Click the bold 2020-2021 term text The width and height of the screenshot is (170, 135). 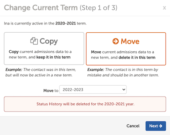pyautogui.click(x=66, y=23)
